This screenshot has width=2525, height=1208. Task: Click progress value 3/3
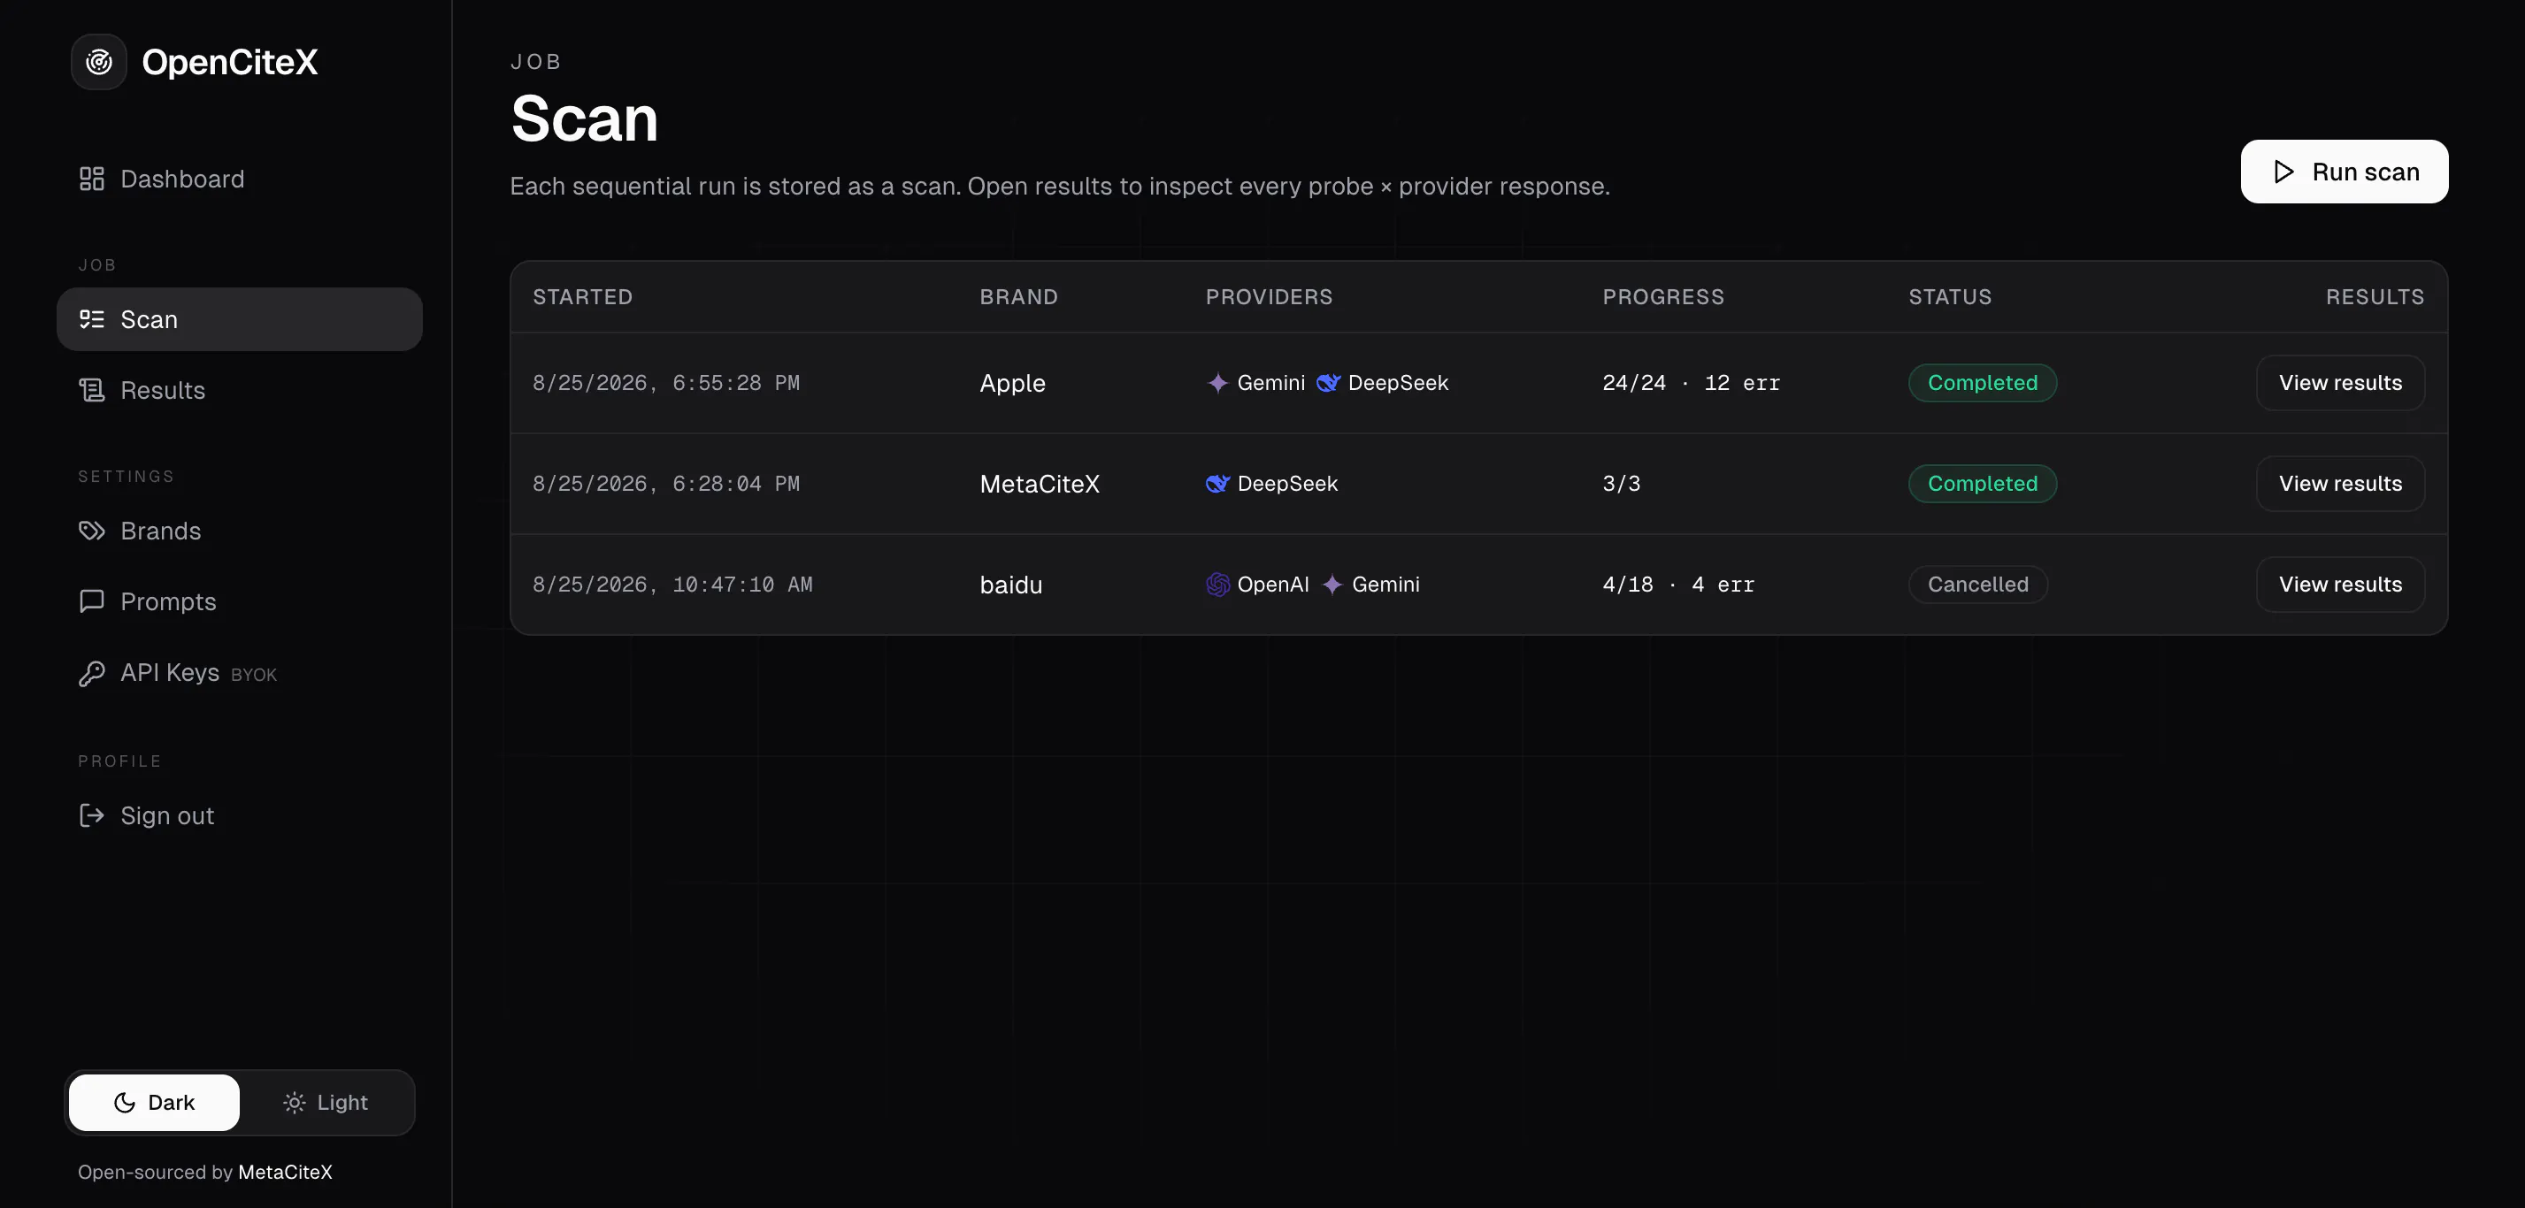tap(1621, 484)
